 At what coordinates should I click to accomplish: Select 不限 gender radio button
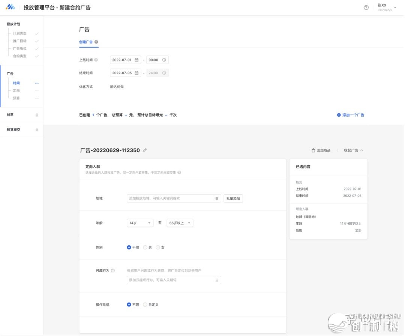click(129, 247)
